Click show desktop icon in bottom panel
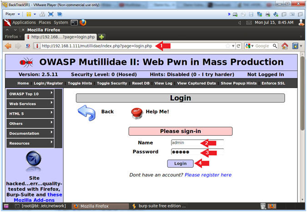The height and width of the screenshot is (212, 307). 6,206
